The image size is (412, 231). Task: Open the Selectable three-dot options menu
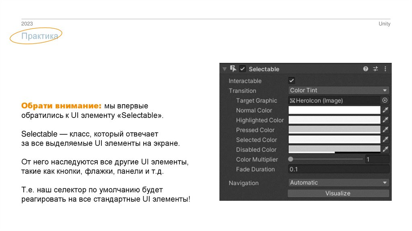pos(385,69)
